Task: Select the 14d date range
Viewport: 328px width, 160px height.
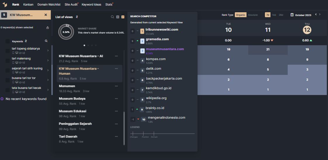Action: tap(274, 15)
